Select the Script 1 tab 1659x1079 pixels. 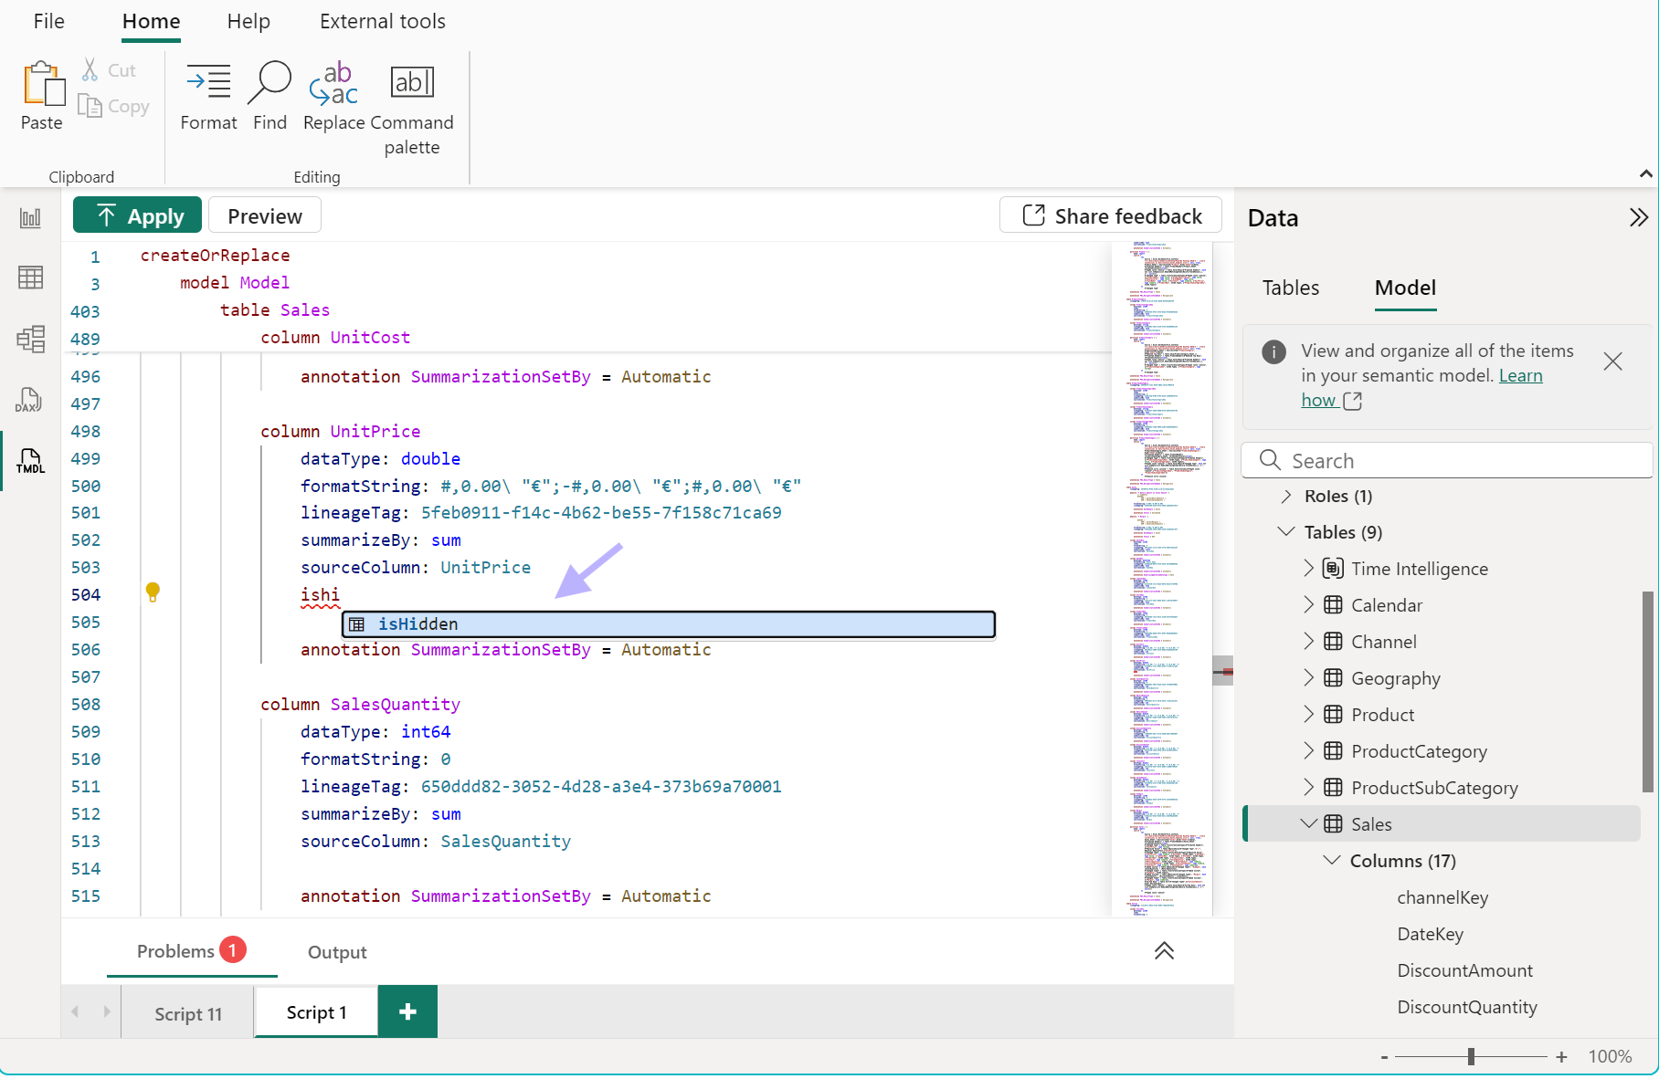[316, 1012]
